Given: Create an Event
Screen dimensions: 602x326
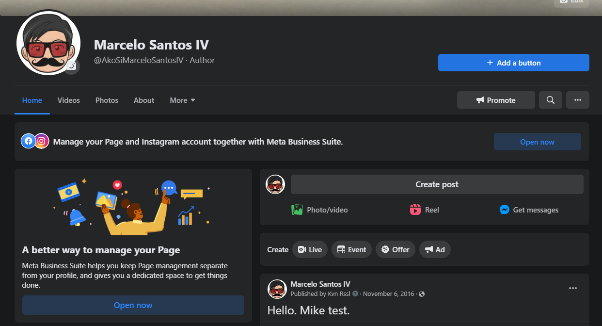Looking at the screenshot, I should [x=352, y=249].
